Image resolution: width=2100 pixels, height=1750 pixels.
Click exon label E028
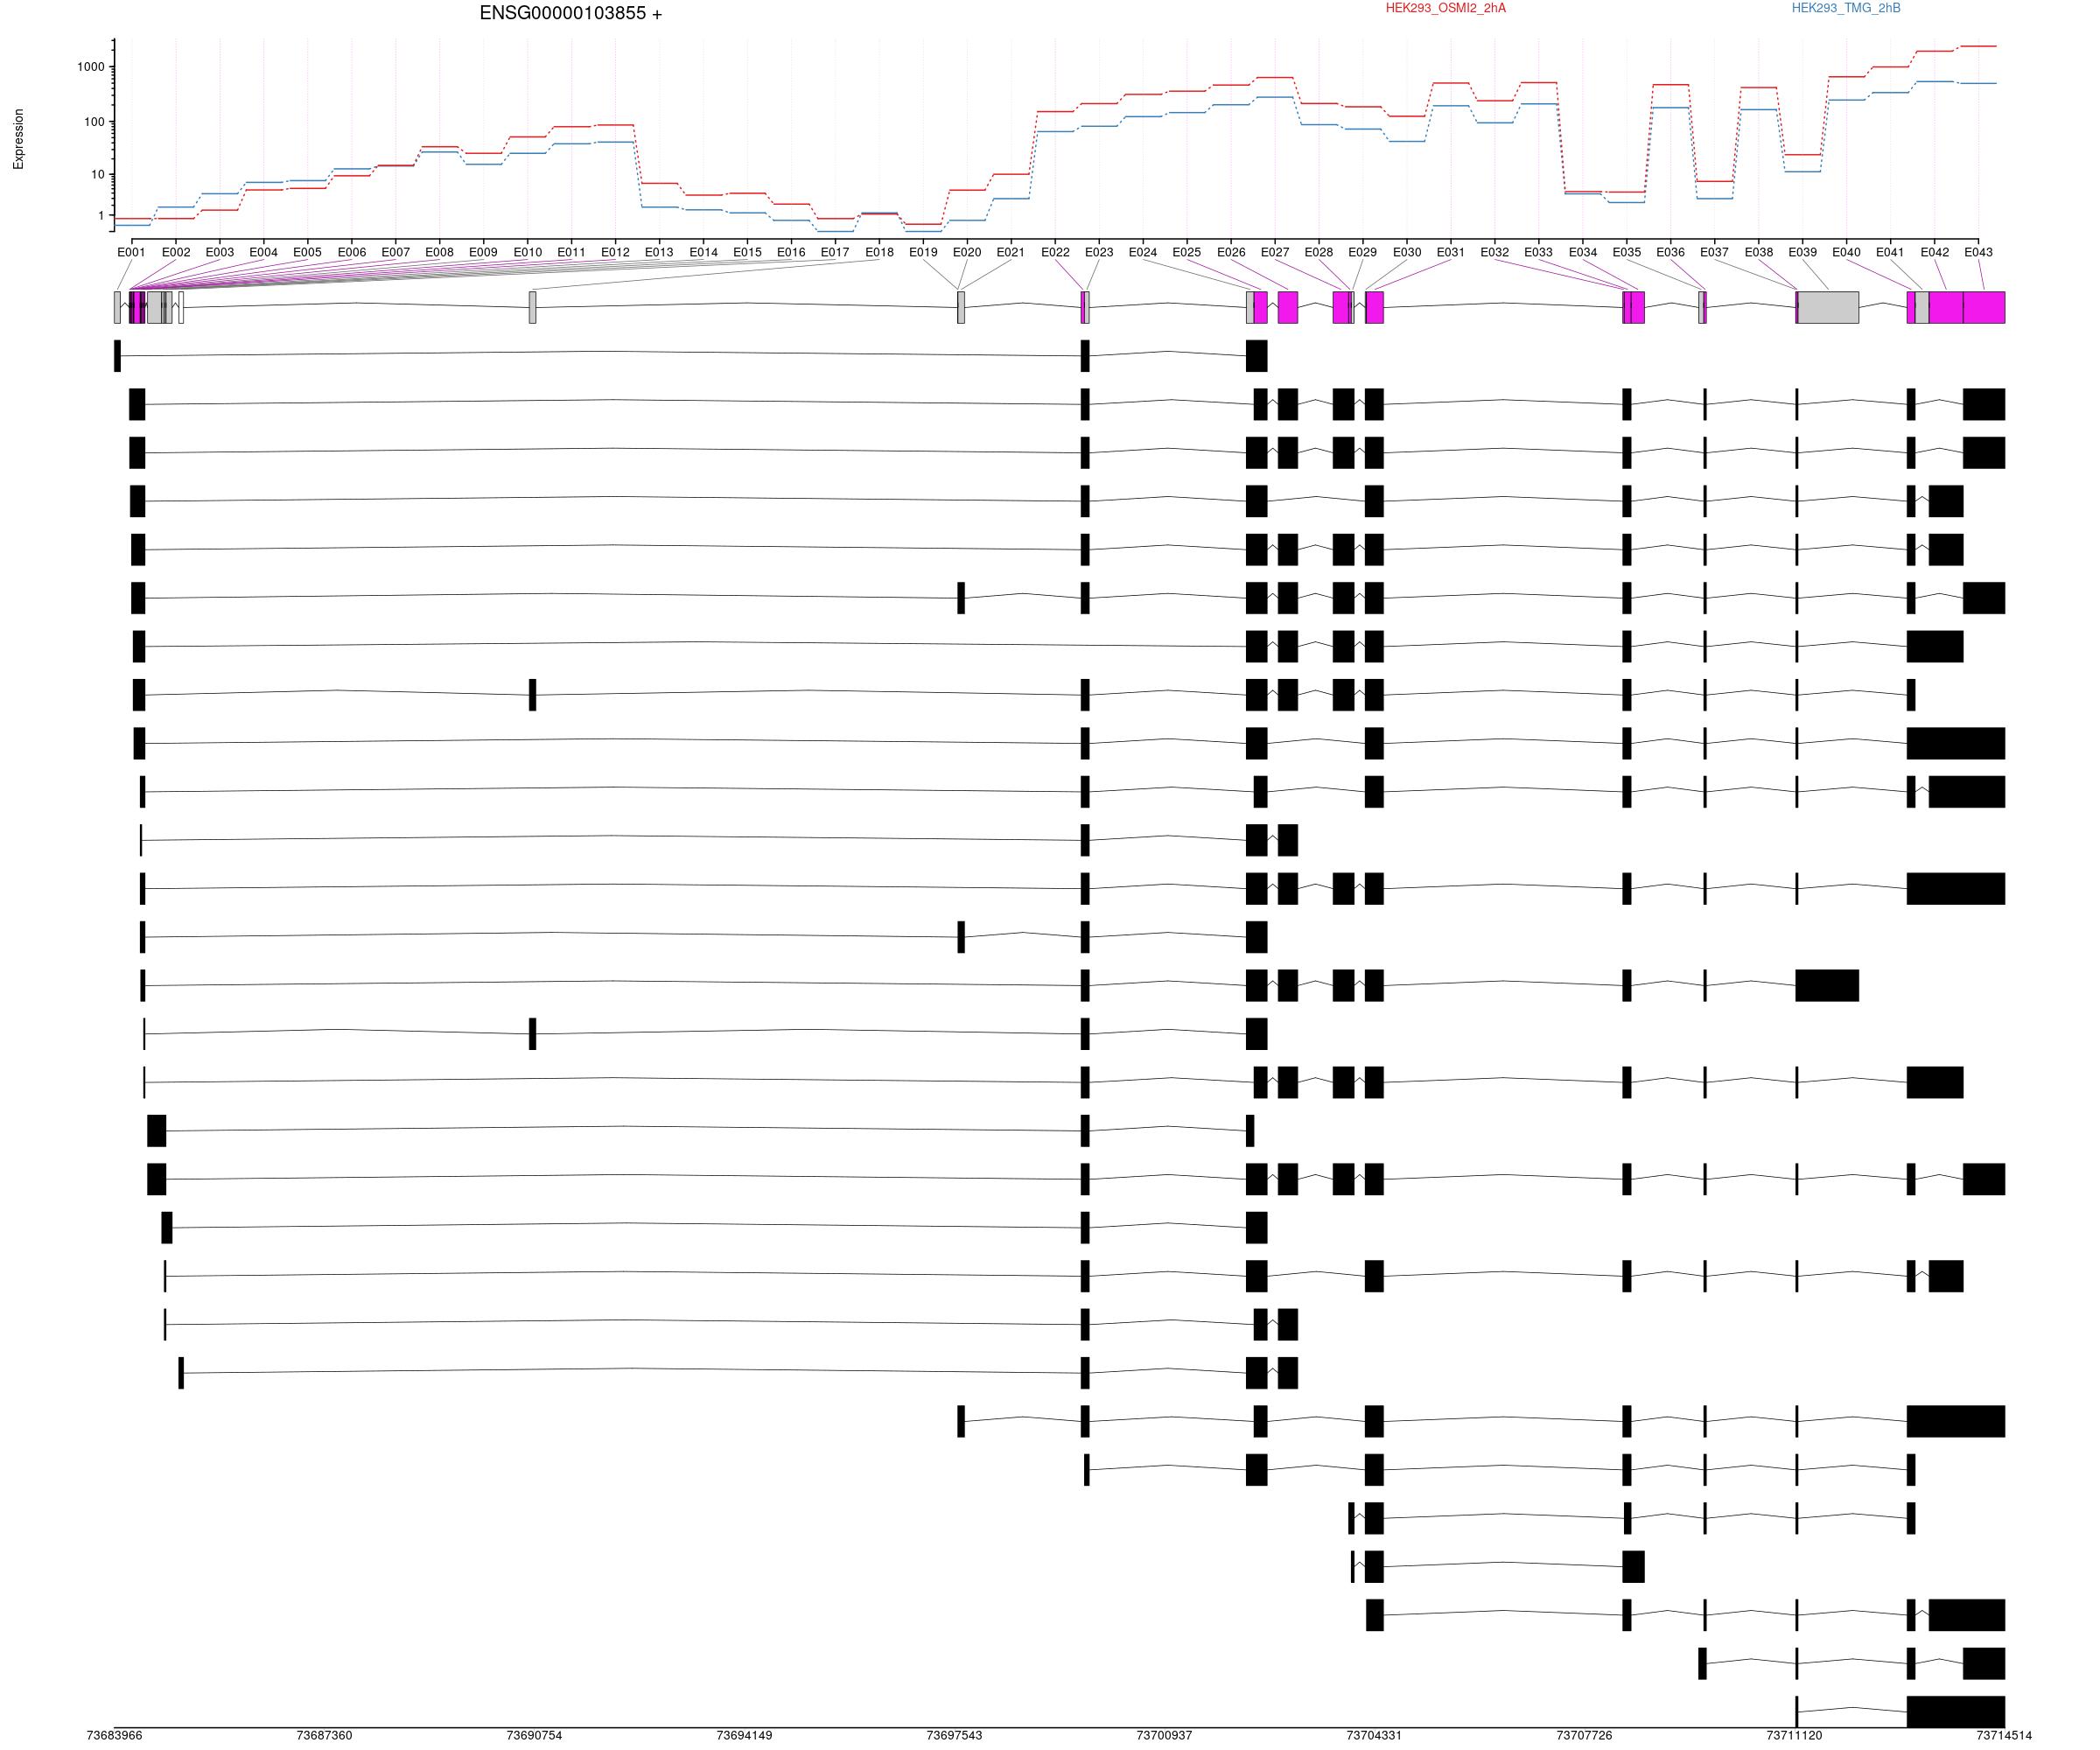pos(1319,253)
